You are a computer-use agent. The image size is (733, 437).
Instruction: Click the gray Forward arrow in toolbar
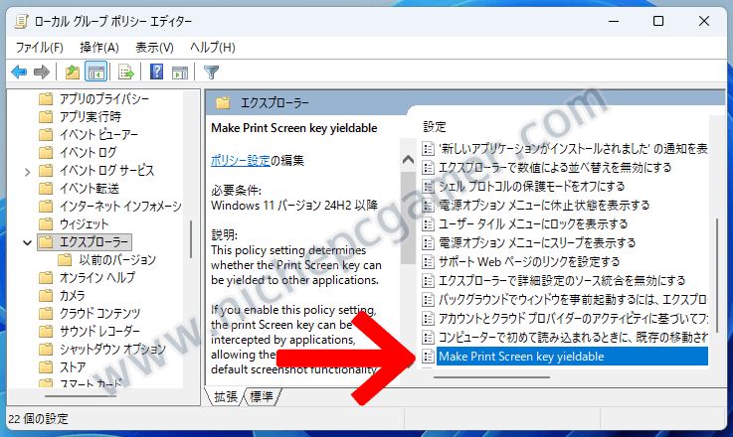(42, 72)
